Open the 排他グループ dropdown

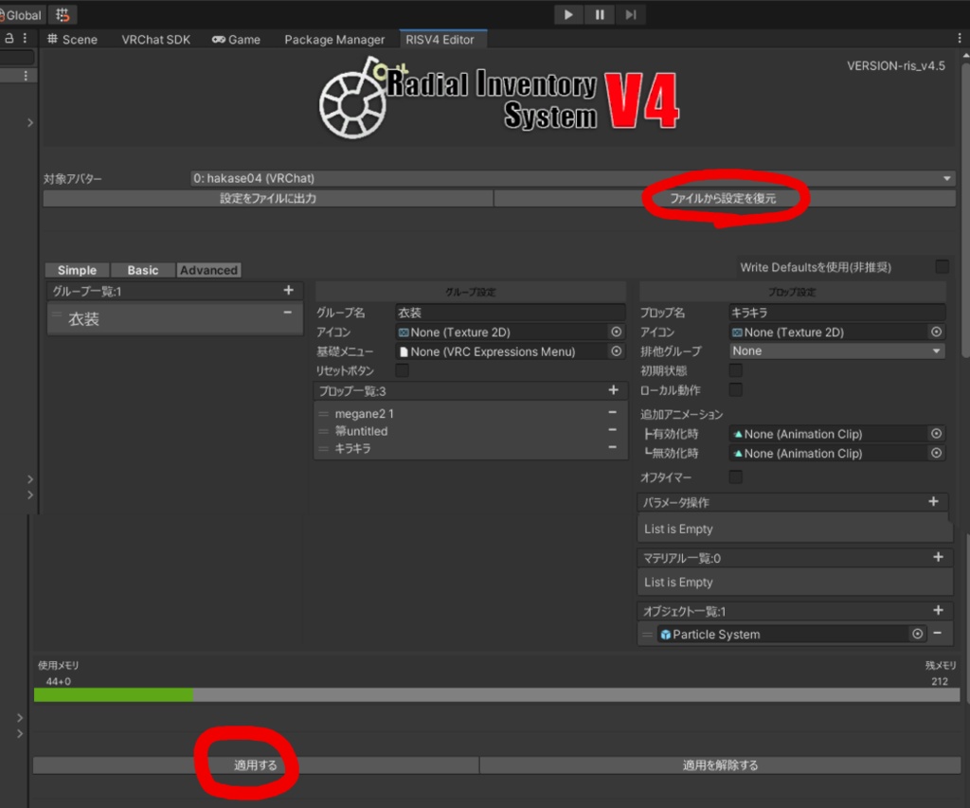(837, 350)
